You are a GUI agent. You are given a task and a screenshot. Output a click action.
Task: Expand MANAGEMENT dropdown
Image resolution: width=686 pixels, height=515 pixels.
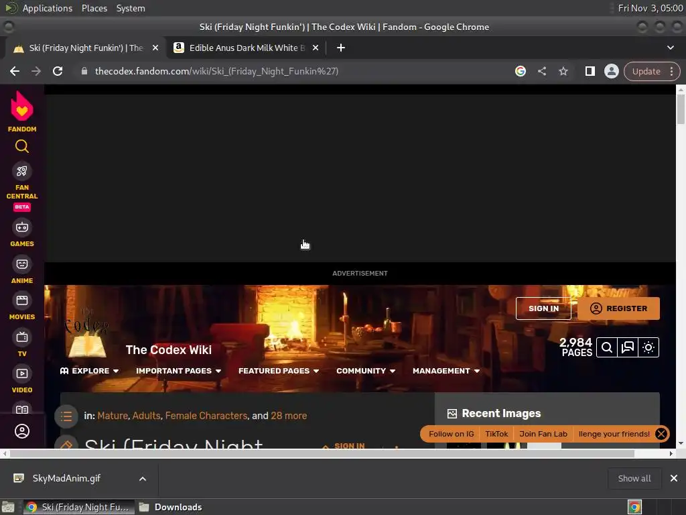click(x=446, y=371)
